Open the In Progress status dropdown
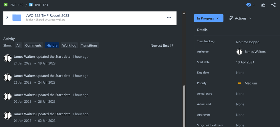Screen dimensions: 280x127 (209, 18)
